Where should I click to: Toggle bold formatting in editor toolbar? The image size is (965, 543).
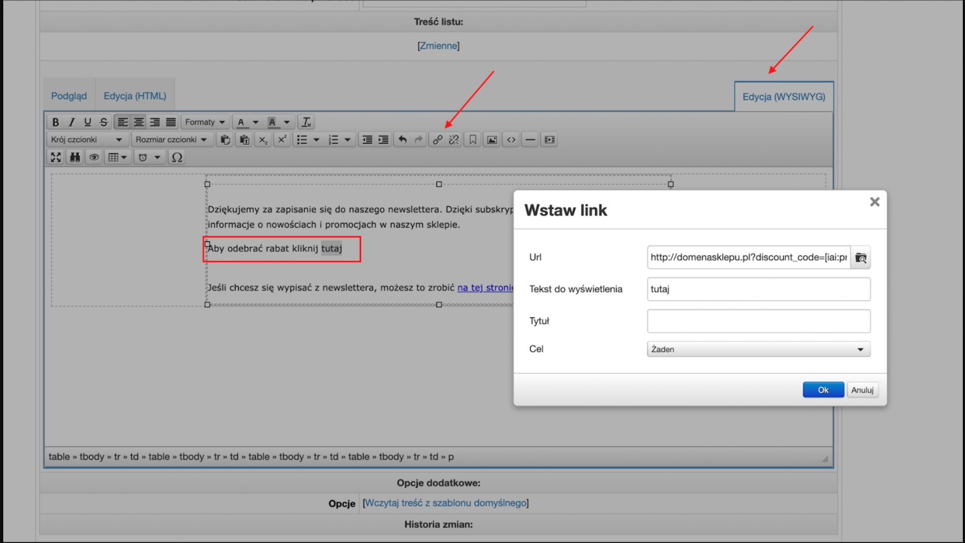[56, 122]
